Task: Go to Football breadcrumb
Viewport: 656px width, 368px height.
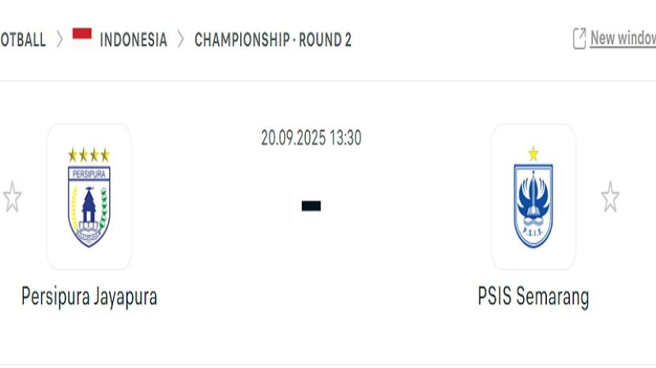Action: pyautogui.click(x=22, y=39)
